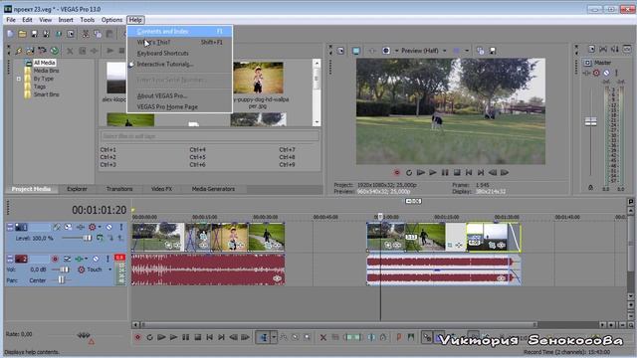Click Play in timeline transport bar

pyautogui.click(x=173, y=337)
